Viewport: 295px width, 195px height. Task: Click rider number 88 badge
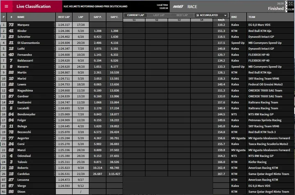pos(11,73)
